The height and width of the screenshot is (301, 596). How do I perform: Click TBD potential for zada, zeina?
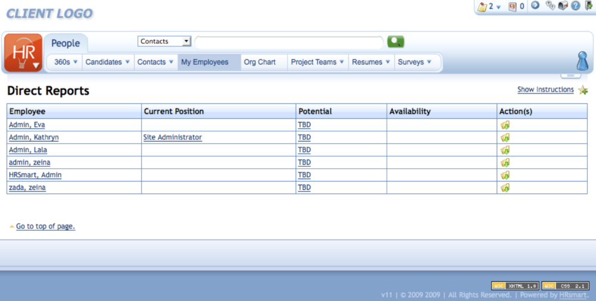[x=305, y=187]
